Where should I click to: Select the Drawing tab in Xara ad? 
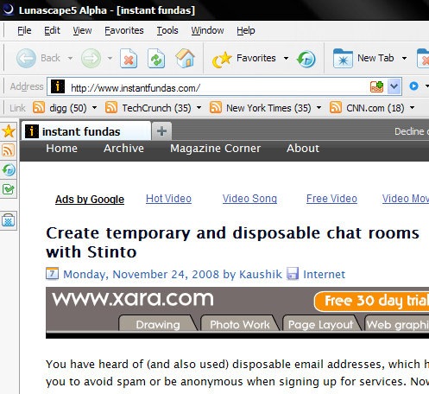point(158,324)
